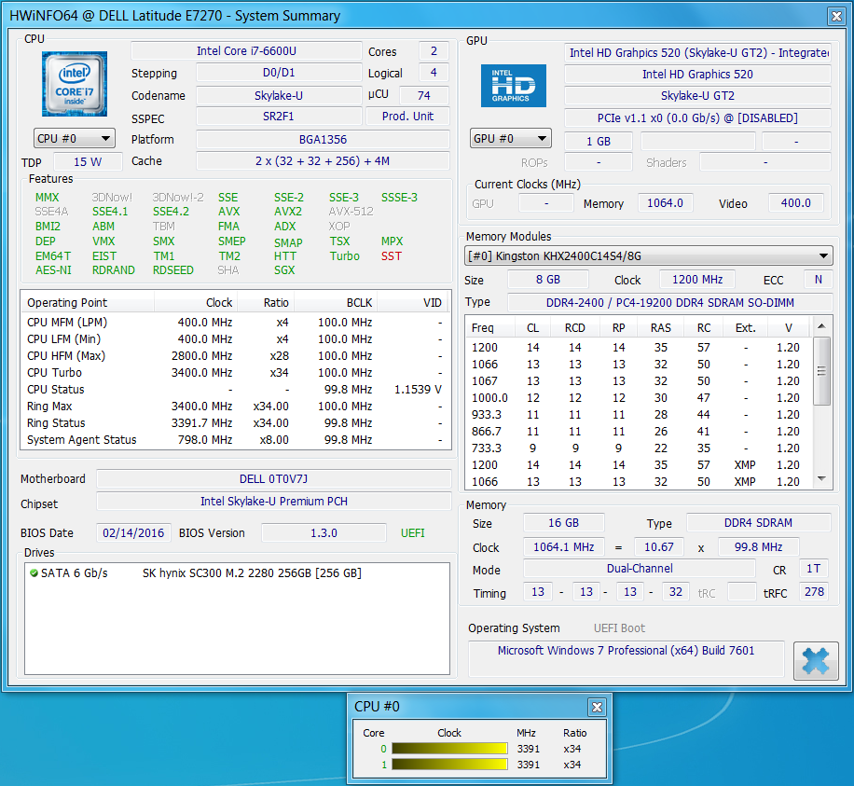
Task: Click the GPU memory clock 1064.0 value
Action: [665, 203]
